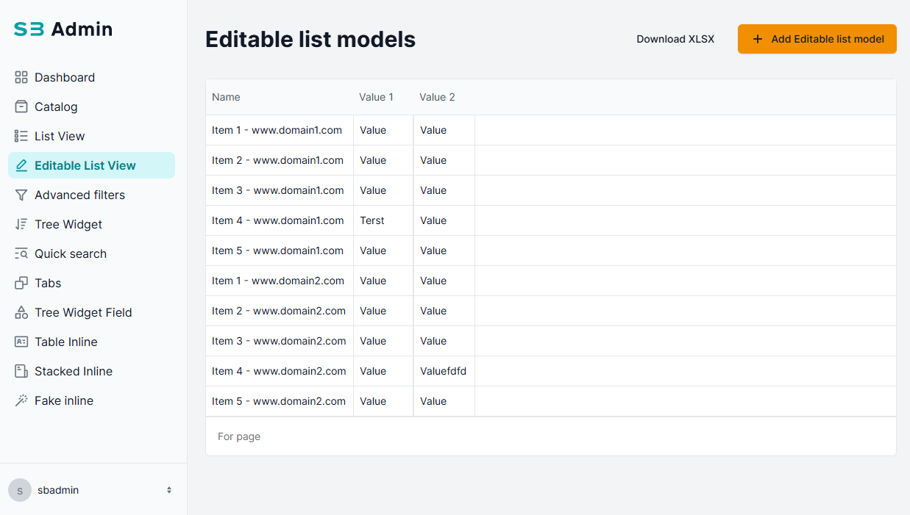Open the Advanced filters page
This screenshot has height=515, width=910.
click(x=91, y=195)
